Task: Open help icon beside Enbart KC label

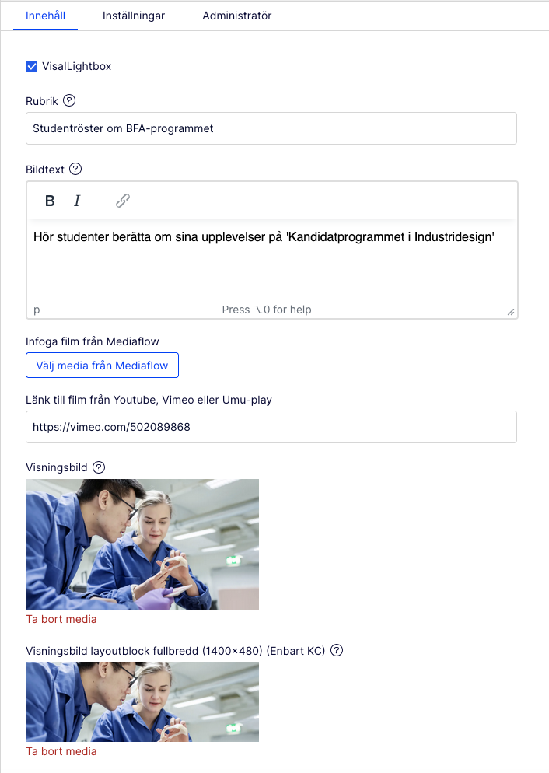Action: click(337, 650)
